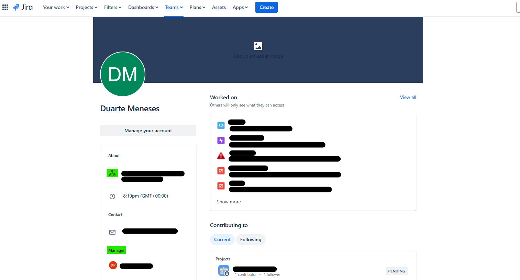Click the '1 follower' text
This screenshot has width=520, height=280.
[x=272, y=275]
